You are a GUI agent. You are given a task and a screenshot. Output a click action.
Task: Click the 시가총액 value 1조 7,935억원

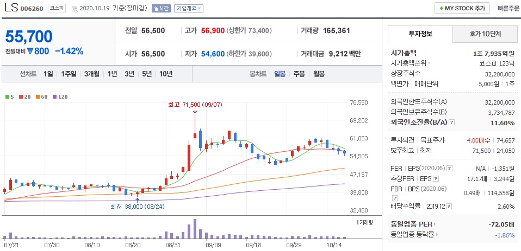(494, 53)
